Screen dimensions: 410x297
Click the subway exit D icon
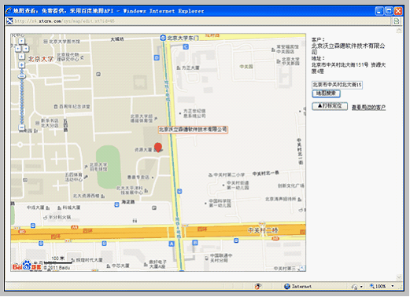pyautogui.click(x=157, y=57)
